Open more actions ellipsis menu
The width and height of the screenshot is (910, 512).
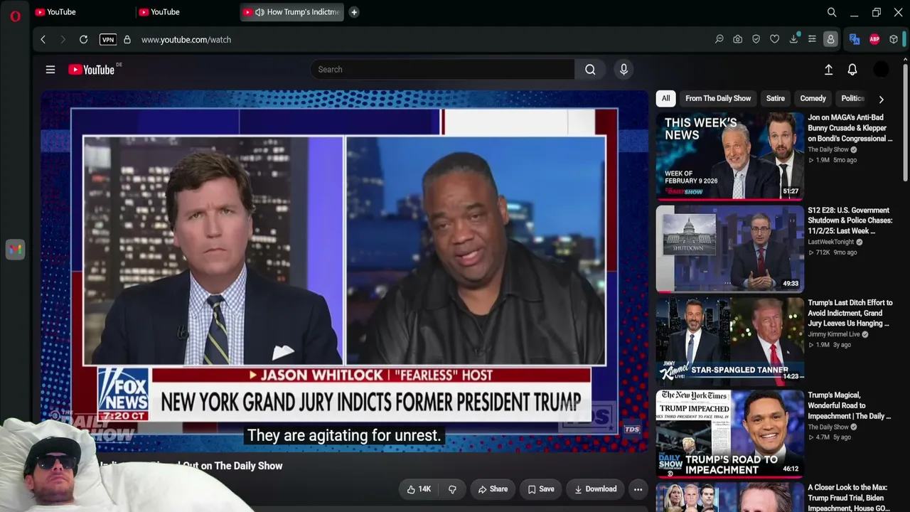click(638, 489)
